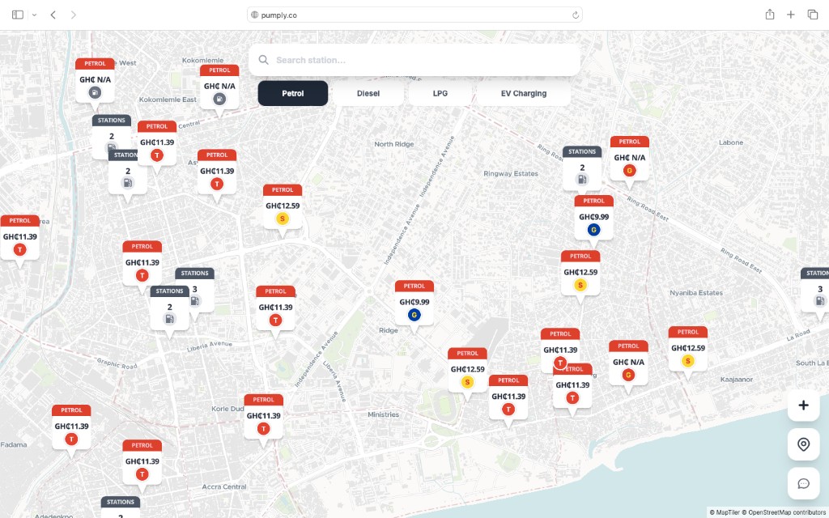Viewport: 829px width, 518px height.
Task: Zoom in using the plus button
Action: tap(802, 405)
